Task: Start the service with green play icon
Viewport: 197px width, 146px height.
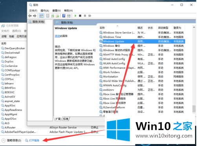Action: pos(75,16)
